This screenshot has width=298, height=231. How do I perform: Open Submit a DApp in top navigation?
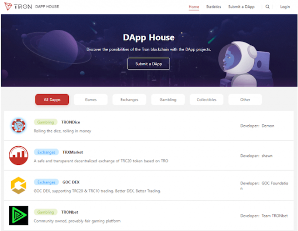point(241,7)
